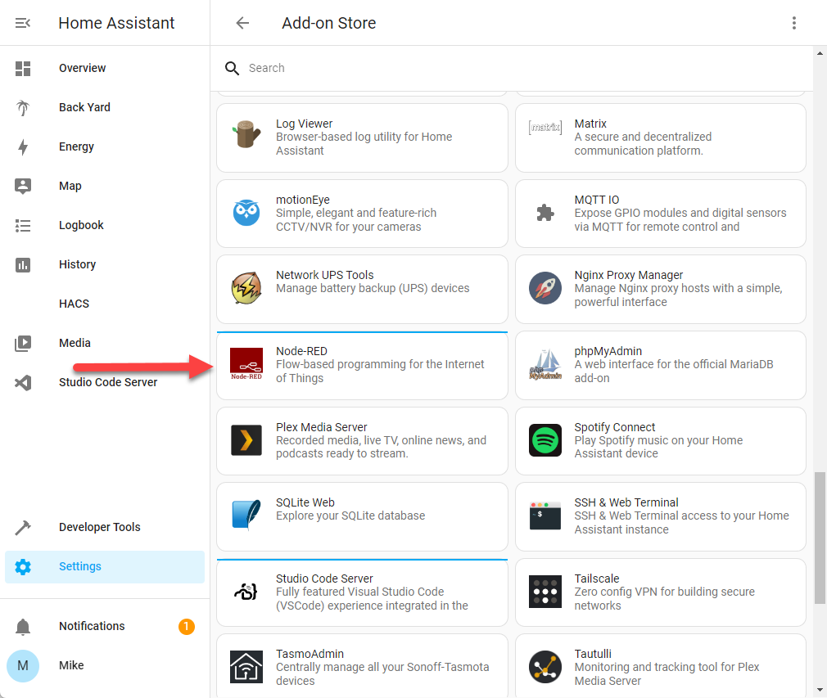This screenshot has width=827, height=698.
Task: Open the SSH & Web Terminal icon
Action: click(545, 516)
